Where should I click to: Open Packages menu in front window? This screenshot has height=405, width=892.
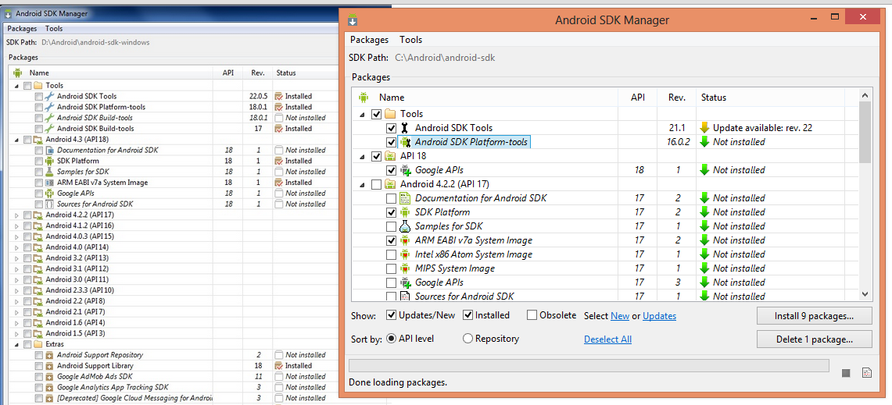pos(369,40)
